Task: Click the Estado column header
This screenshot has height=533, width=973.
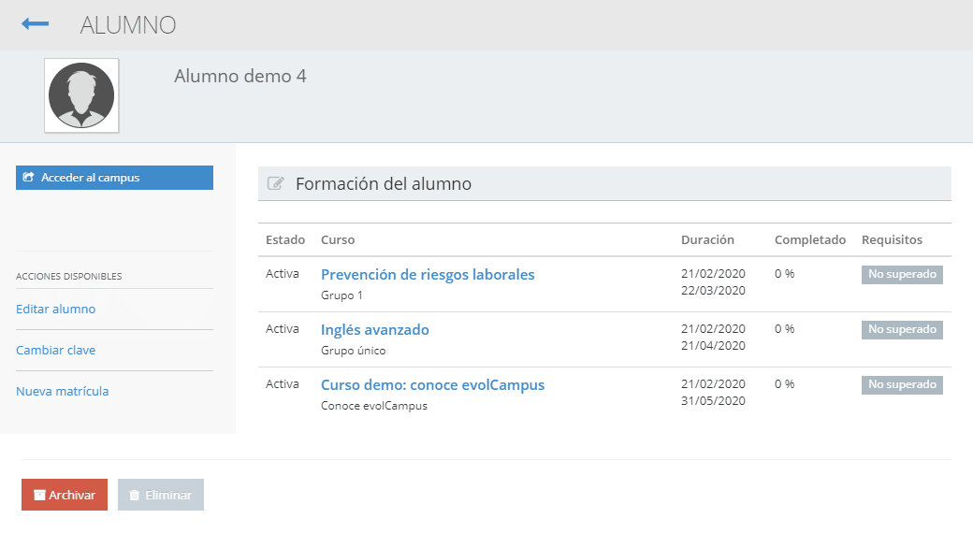Action: [x=285, y=240]
